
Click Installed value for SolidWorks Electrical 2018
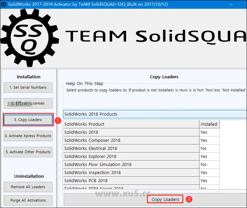click(209, 148)
